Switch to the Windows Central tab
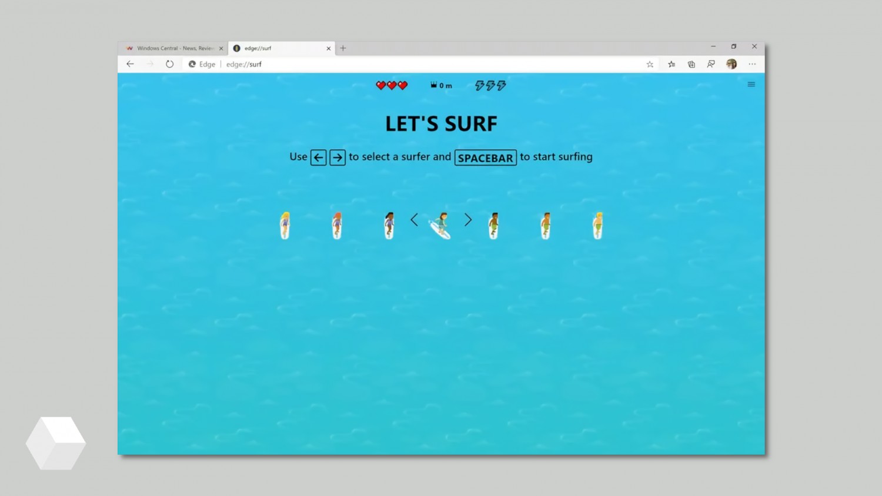The image size is (882, 496). (x=173, y=48)
